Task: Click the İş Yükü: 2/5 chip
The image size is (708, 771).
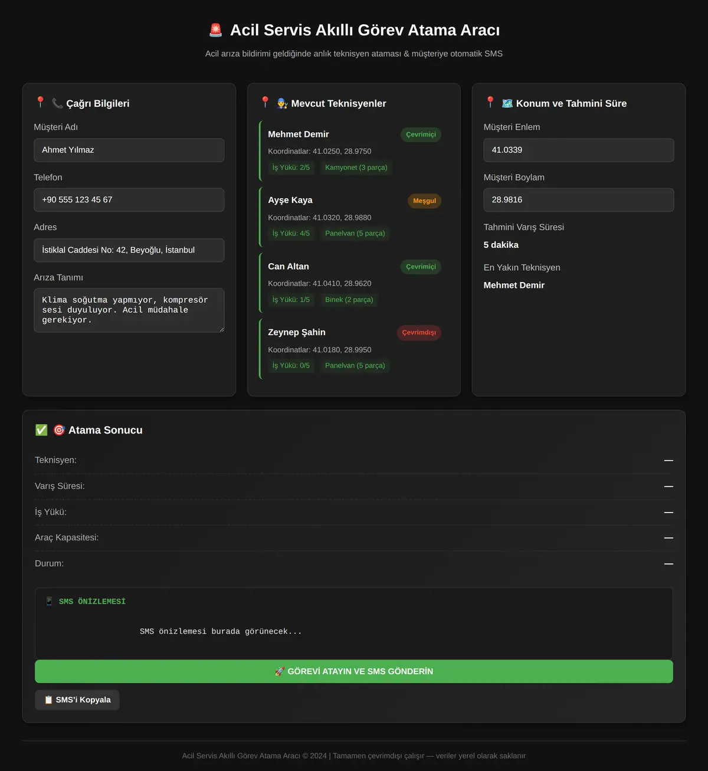Action: (x=291, y=168)
